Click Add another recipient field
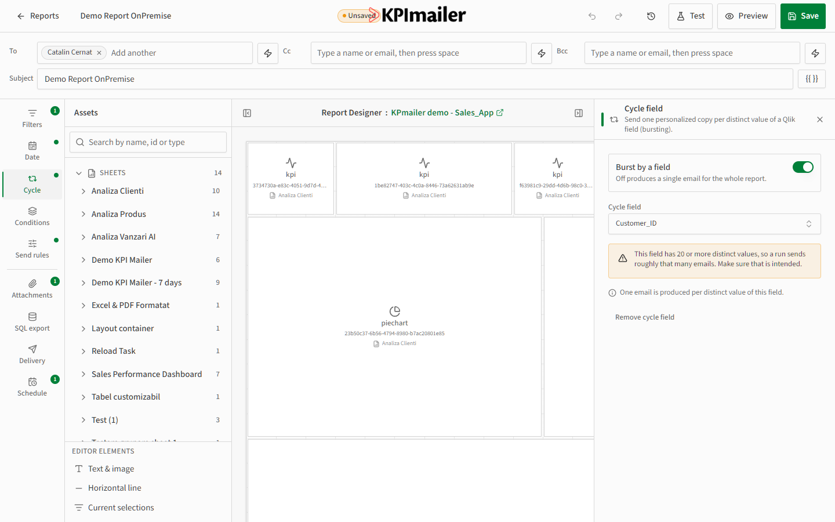The width and height of the screenshot is (835, 522). click(180, 53)
